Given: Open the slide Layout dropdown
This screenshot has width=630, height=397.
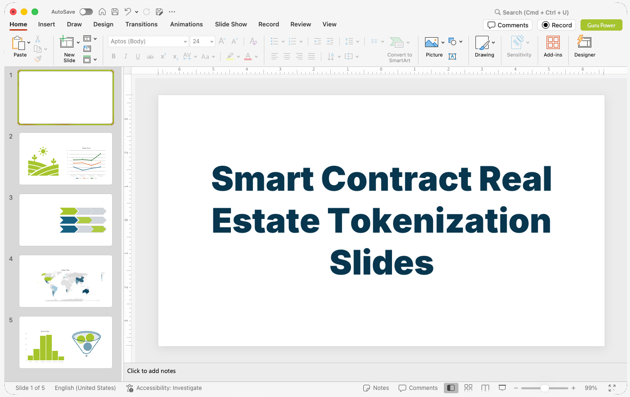Looking at the screenshot, I should [x=90, y=39].
